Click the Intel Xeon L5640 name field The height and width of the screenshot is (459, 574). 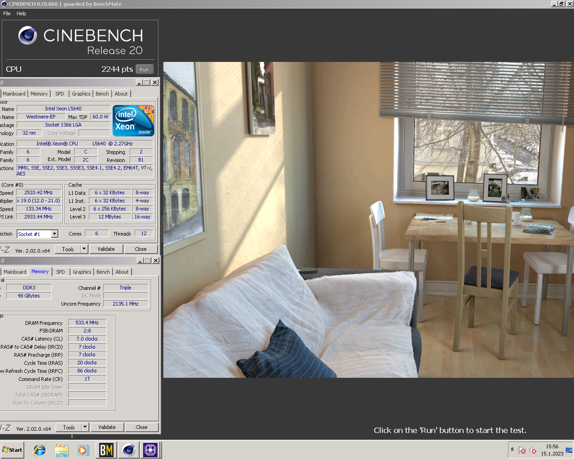63,109
